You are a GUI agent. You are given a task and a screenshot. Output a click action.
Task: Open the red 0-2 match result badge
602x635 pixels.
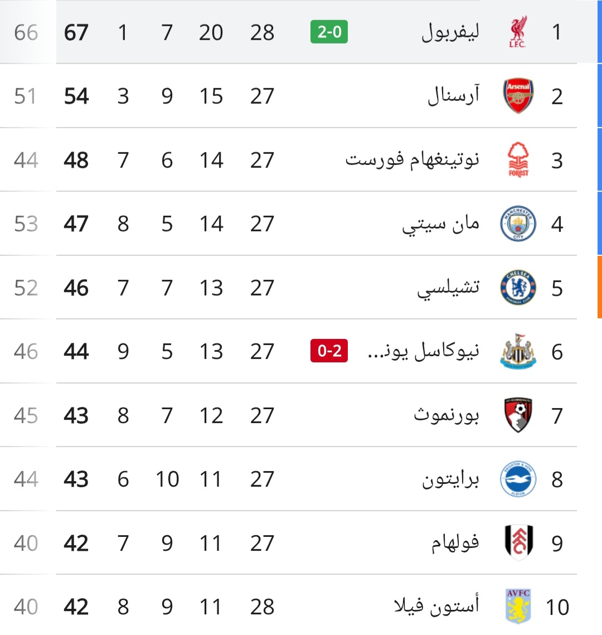point(329,351)
